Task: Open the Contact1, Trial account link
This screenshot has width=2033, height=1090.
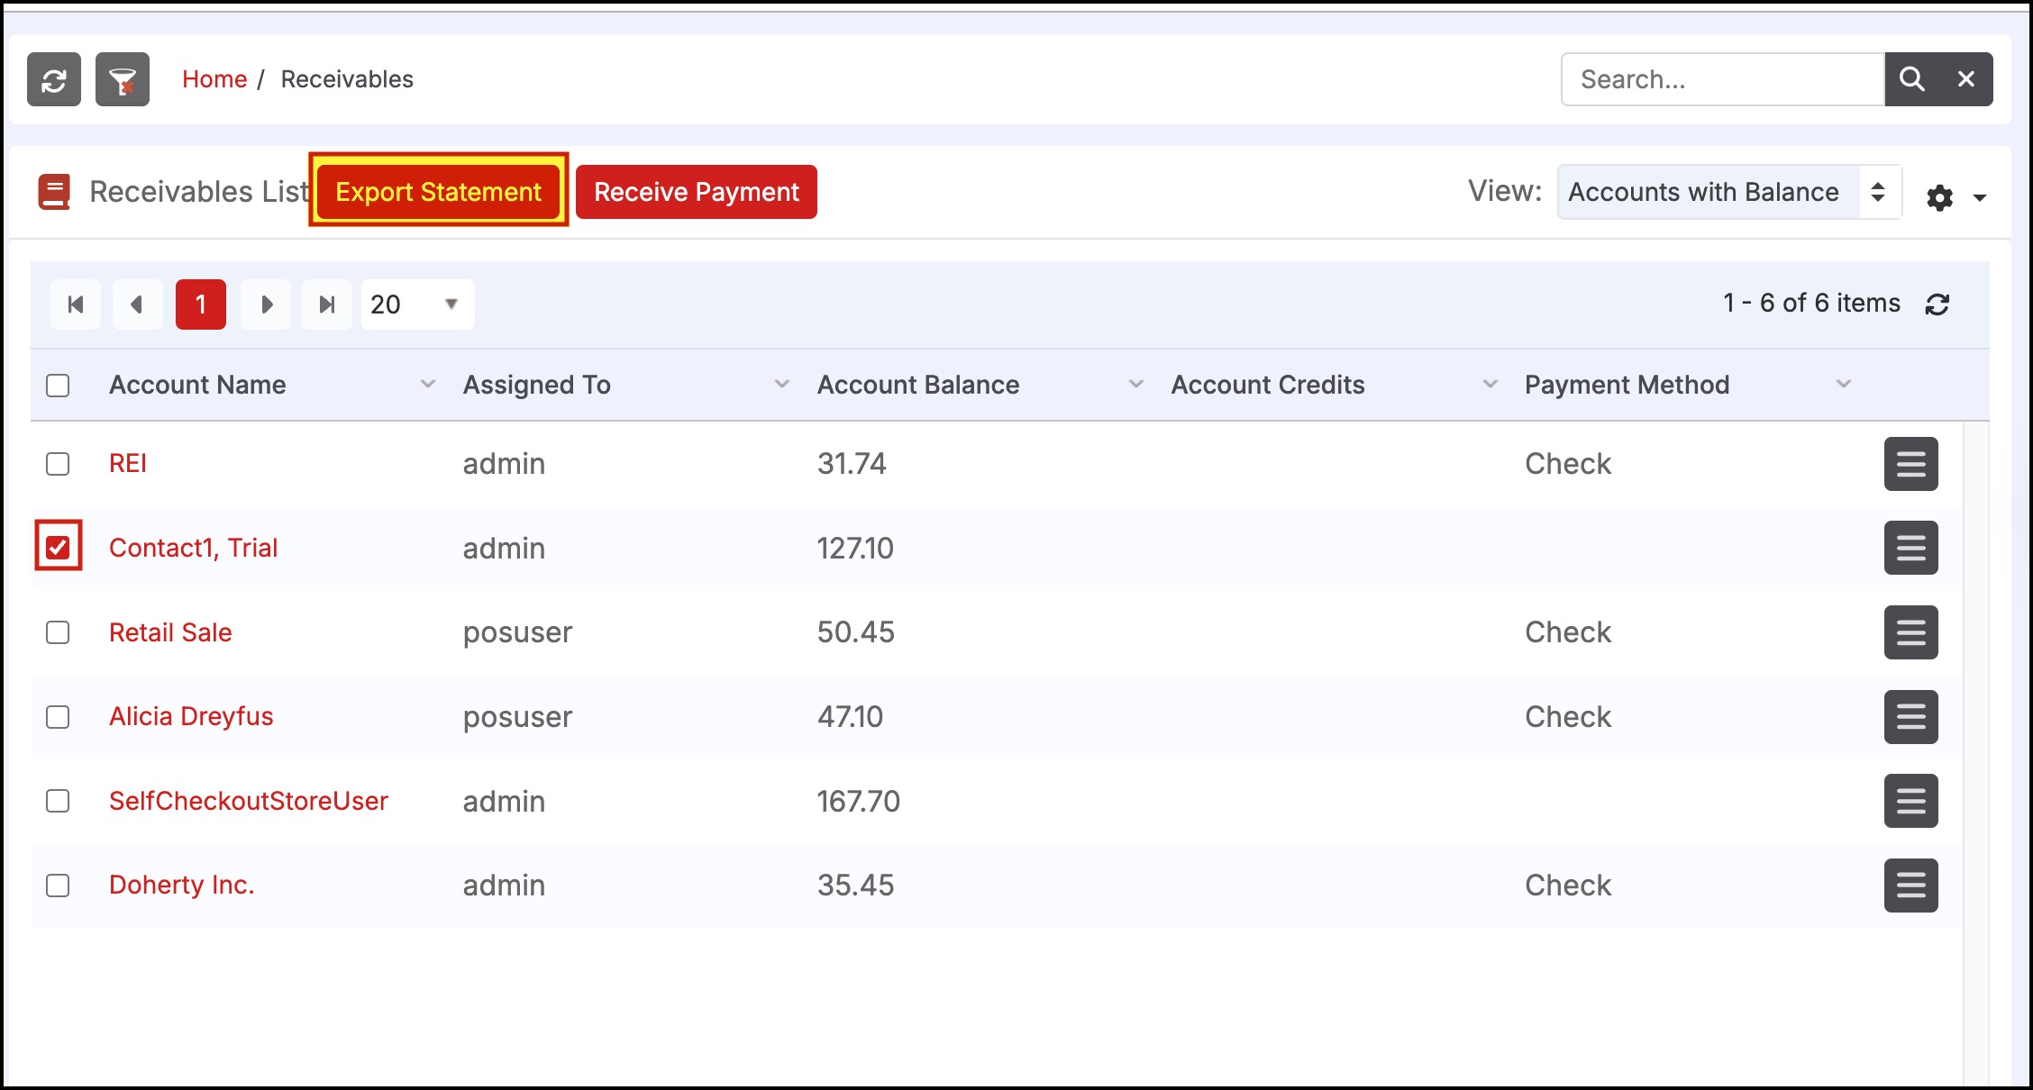Action: pyautogui.click(x=193, y=548)
